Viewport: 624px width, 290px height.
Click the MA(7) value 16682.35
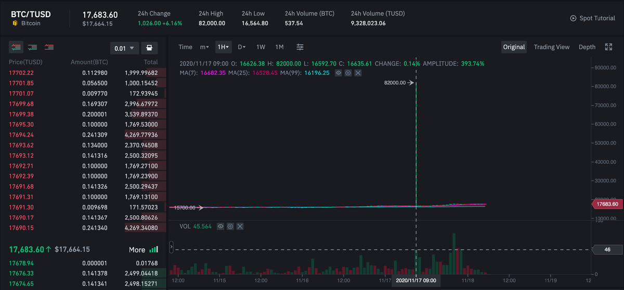click(214, 73)
